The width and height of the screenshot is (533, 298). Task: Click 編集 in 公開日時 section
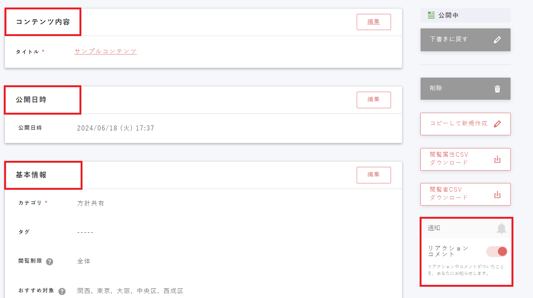click(374, 100)
